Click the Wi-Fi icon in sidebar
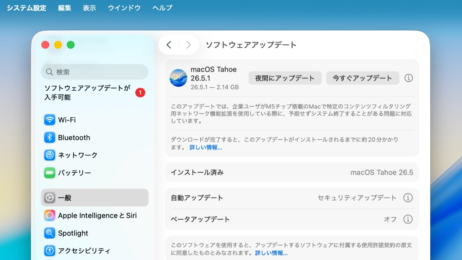The image size is (462, 260). tap(50, 120)
